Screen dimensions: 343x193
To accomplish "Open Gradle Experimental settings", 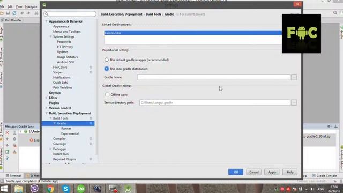I will 70,133.
